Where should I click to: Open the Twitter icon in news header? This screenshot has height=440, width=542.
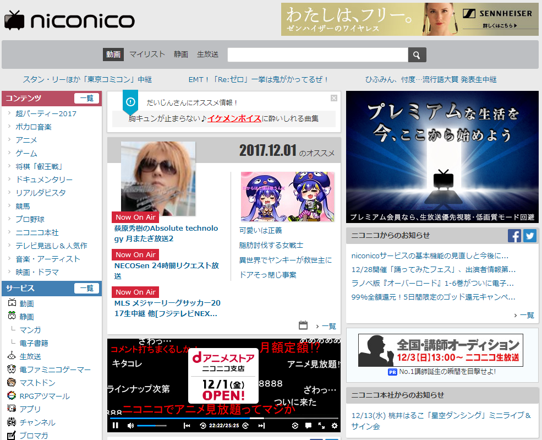coord(529,236)
